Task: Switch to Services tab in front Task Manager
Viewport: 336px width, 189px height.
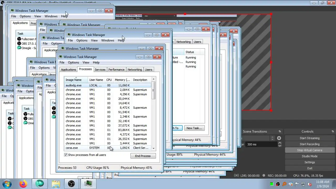Action: [x=100, y=70]
